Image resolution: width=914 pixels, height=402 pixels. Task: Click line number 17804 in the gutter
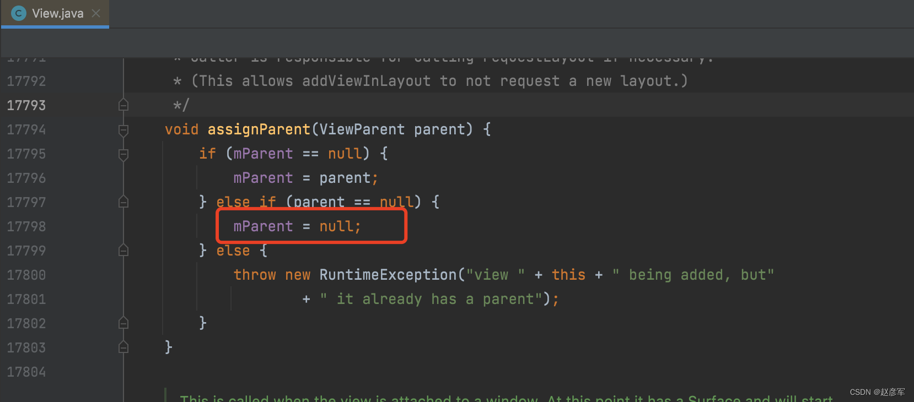(x=26, y=372)
